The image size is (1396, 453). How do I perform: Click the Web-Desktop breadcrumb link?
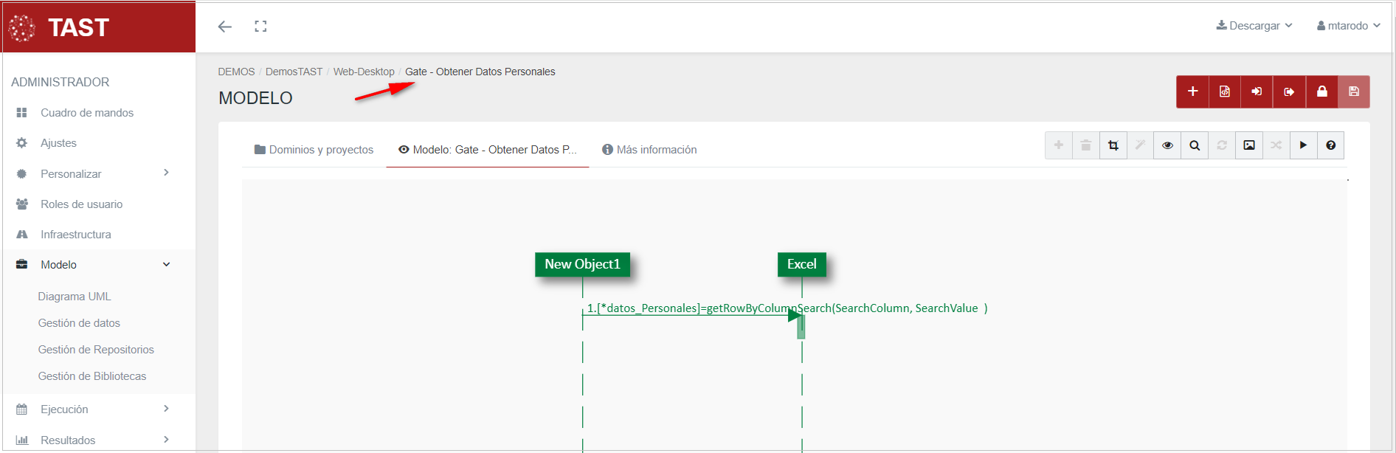[364, 72]
